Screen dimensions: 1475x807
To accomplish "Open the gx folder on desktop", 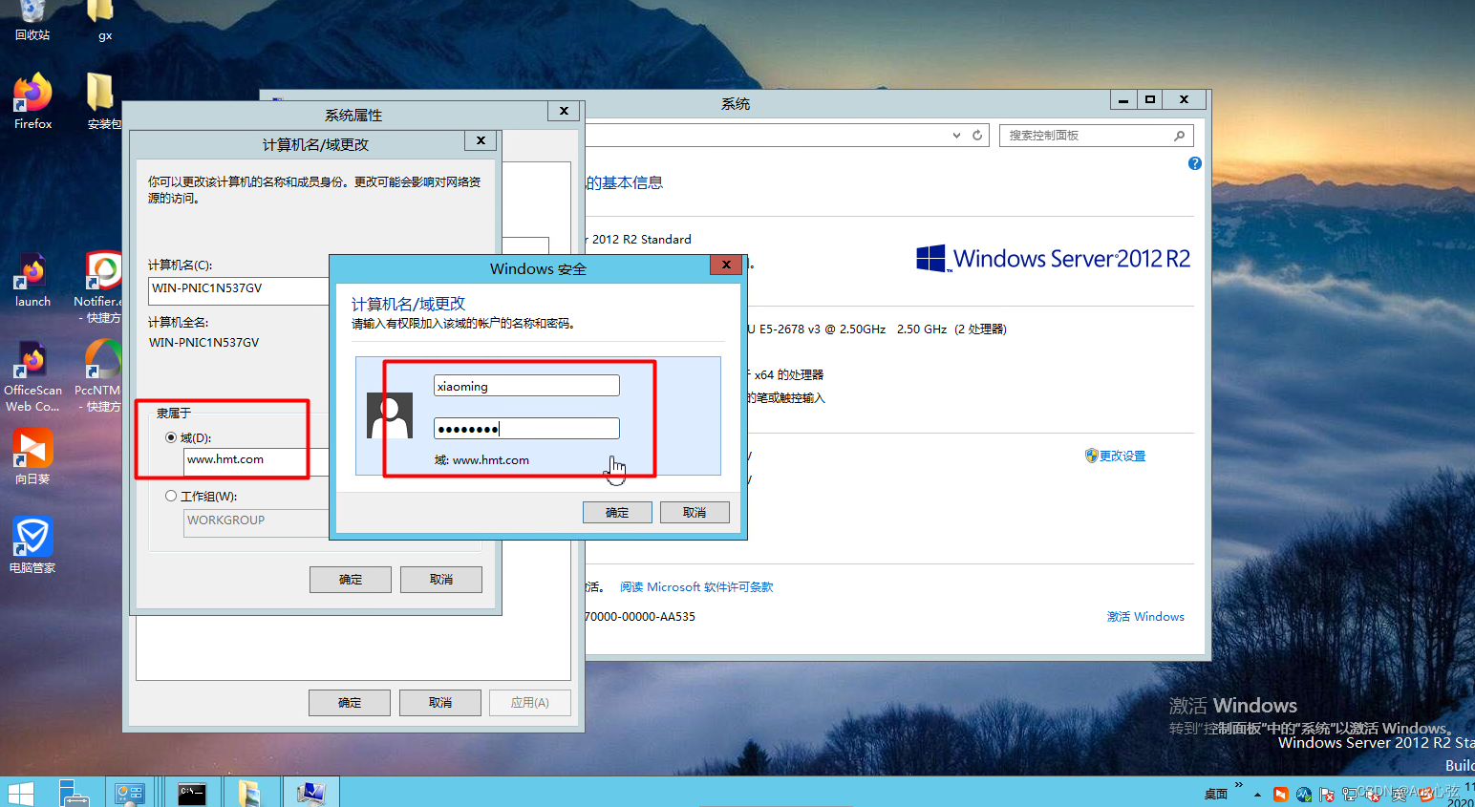I will 102,19.
